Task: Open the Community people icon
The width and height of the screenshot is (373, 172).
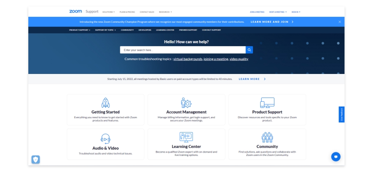Action: [267, 137]
